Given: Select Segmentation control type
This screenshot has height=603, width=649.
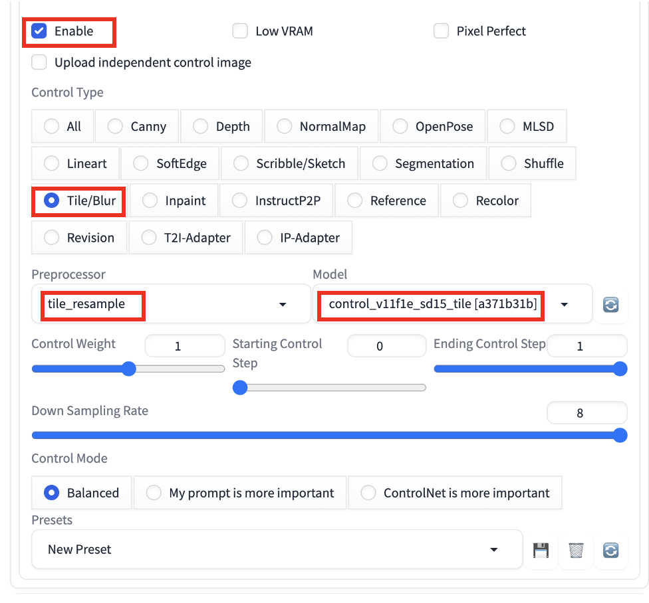Looking at the screenshot, I should click(x=423, y=163).
